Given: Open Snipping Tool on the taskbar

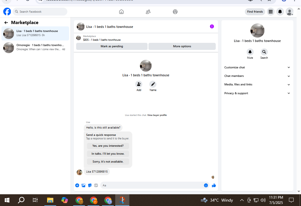Looking at the screenshot, I should point(122,200).
